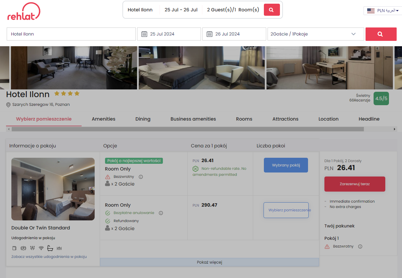The height and width of the screenshot is (278, 402).
Task: Expand rooms list with Pokaż więcej
Action: [x=209, y=262]
